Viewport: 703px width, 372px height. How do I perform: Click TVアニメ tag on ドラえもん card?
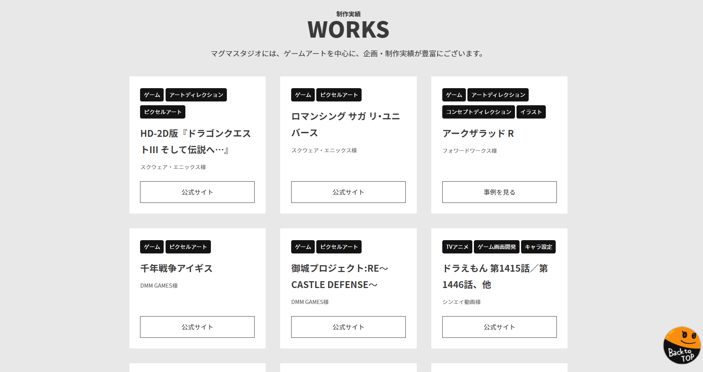tap(457, 247)
